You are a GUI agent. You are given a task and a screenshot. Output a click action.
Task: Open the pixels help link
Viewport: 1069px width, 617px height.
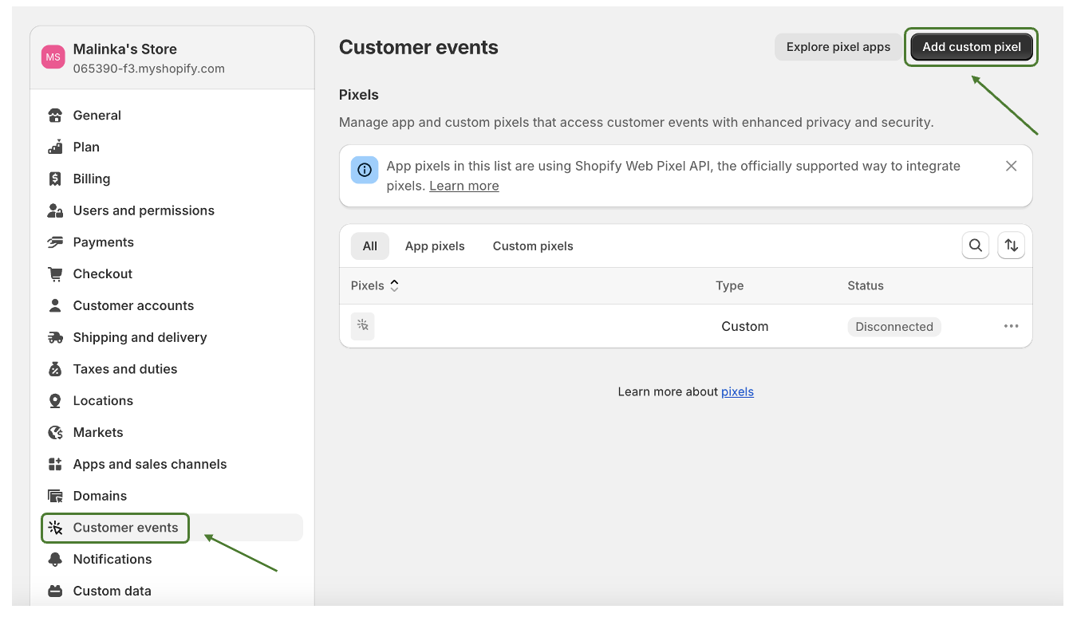(x=737, y=391)
